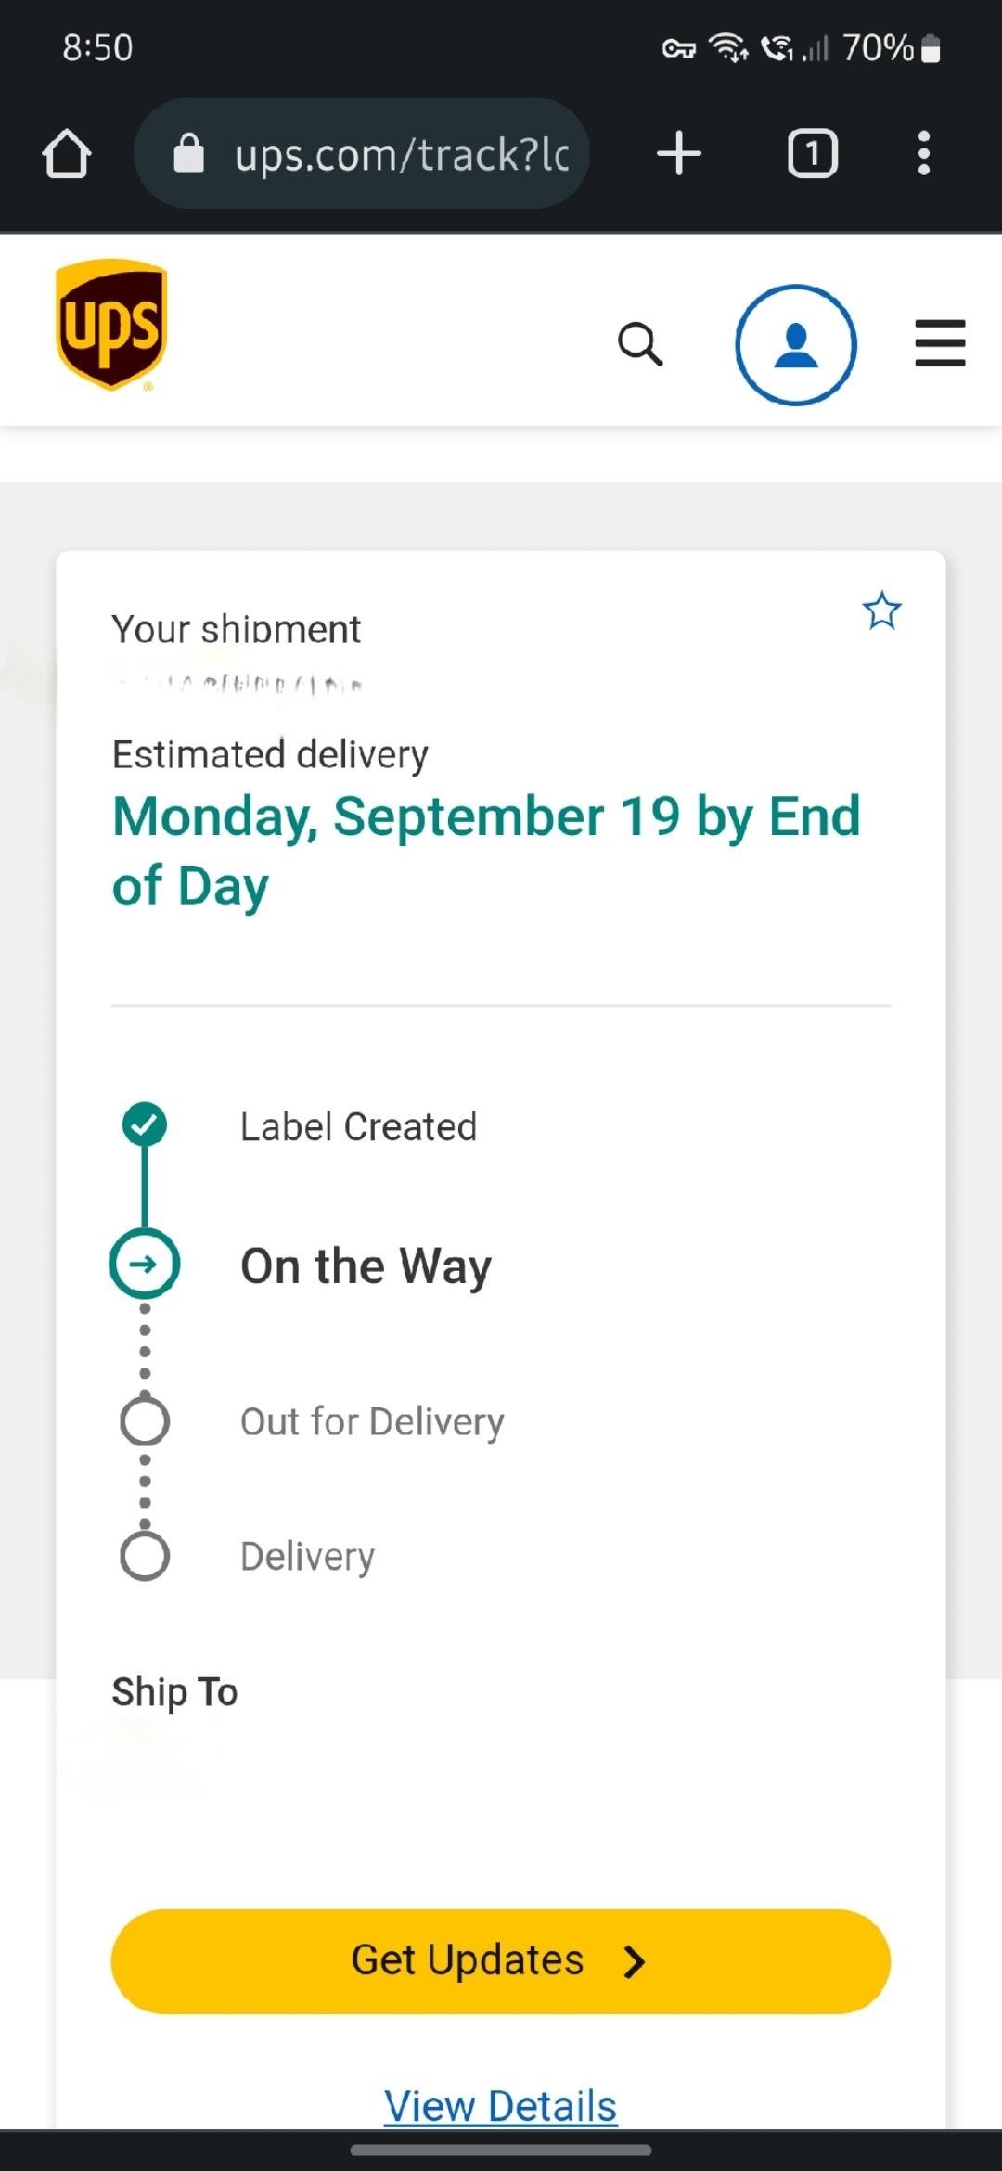The width and height of the screenshot is (1002, 2171).
Task: Select the Delivery step circle
Action: (145, 1556)
